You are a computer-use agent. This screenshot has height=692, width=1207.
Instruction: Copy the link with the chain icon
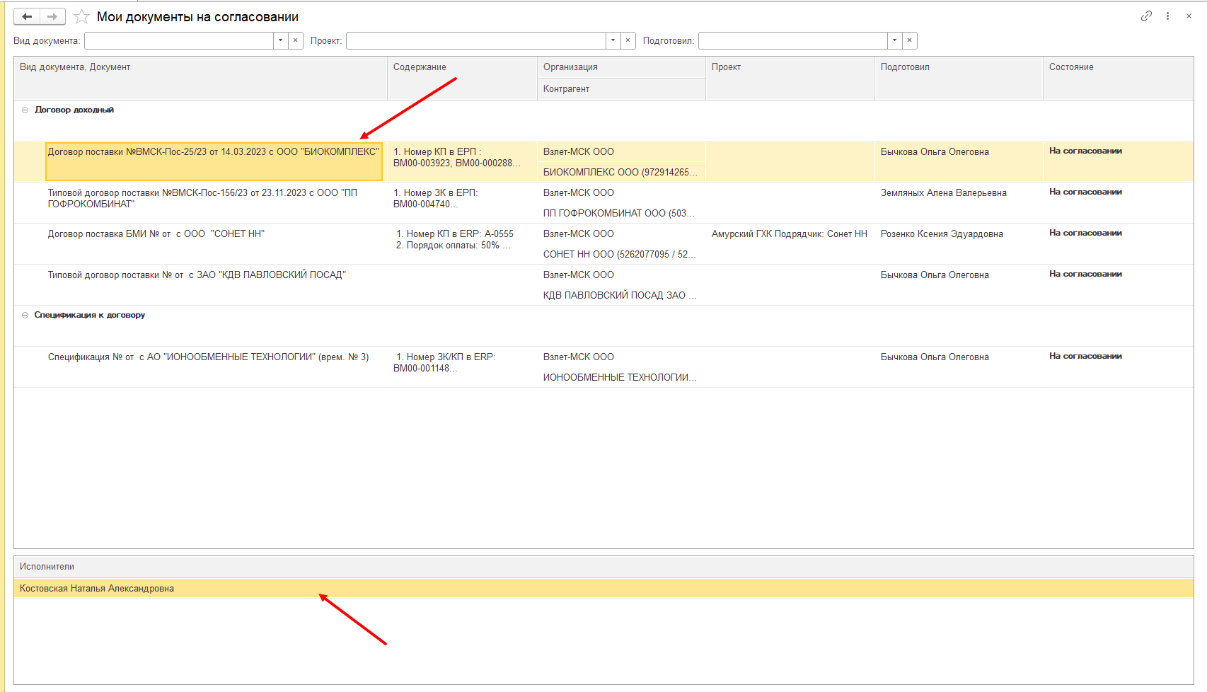(1146, 16)
